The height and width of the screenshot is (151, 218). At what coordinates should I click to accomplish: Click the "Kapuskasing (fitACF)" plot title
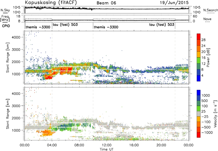[x=51, y=2]
